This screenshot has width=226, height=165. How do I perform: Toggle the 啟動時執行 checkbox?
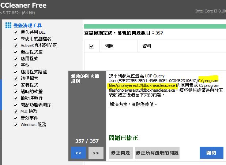click(x=16, y=98)
